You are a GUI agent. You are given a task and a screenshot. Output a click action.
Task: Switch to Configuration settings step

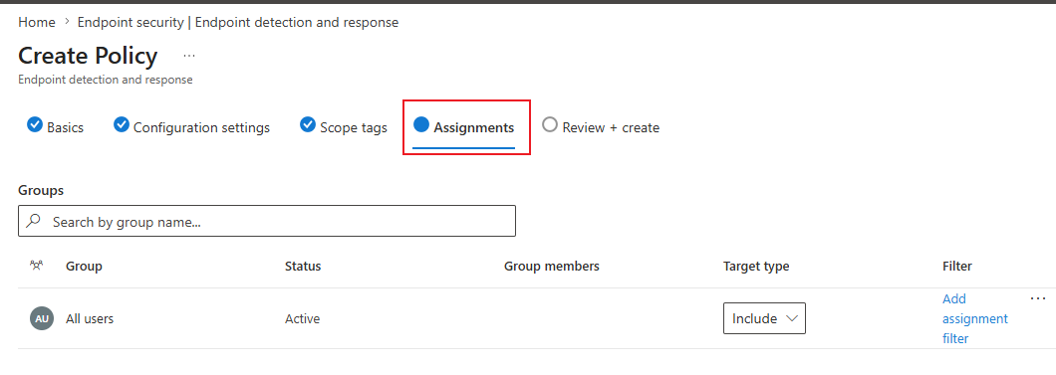coord(192,127)
